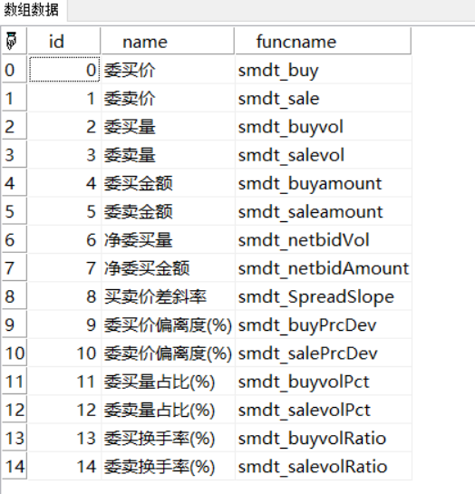Click the 净委买量 cell
475x494 pixels.
tap(168, 240)
